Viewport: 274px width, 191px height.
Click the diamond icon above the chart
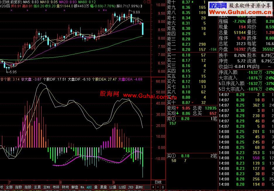[145, 2]
